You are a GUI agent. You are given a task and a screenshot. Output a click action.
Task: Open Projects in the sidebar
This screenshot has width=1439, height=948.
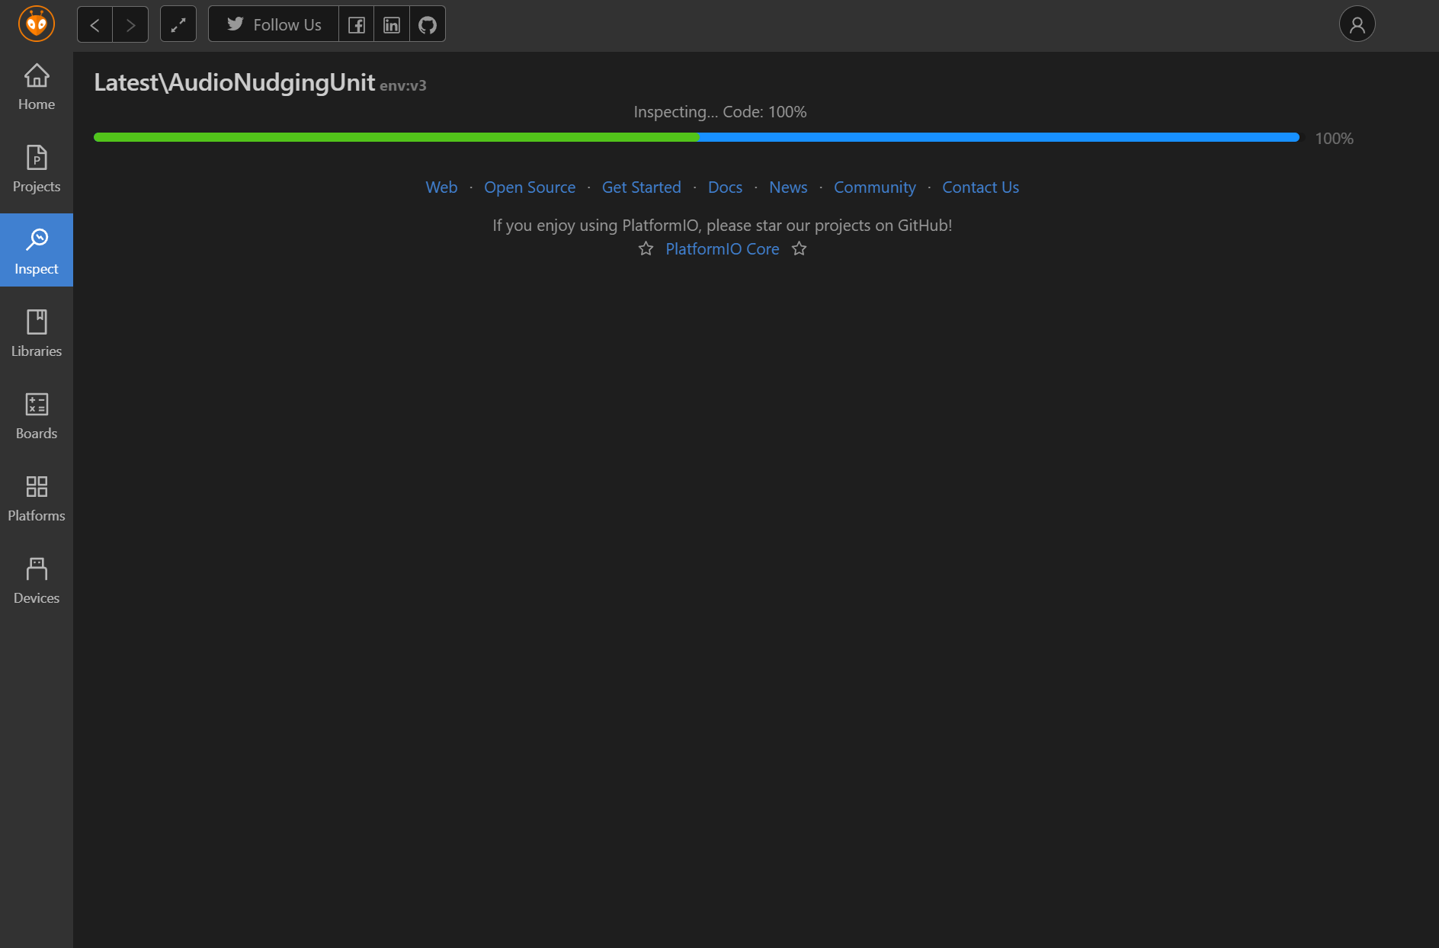click(37, 169)
